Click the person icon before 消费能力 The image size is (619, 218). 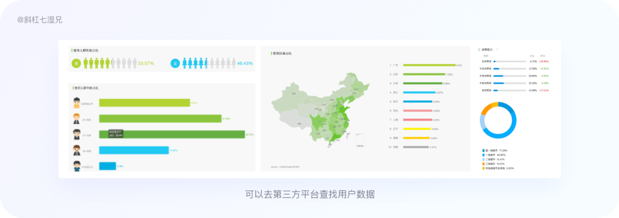click(x=479, y=50)
